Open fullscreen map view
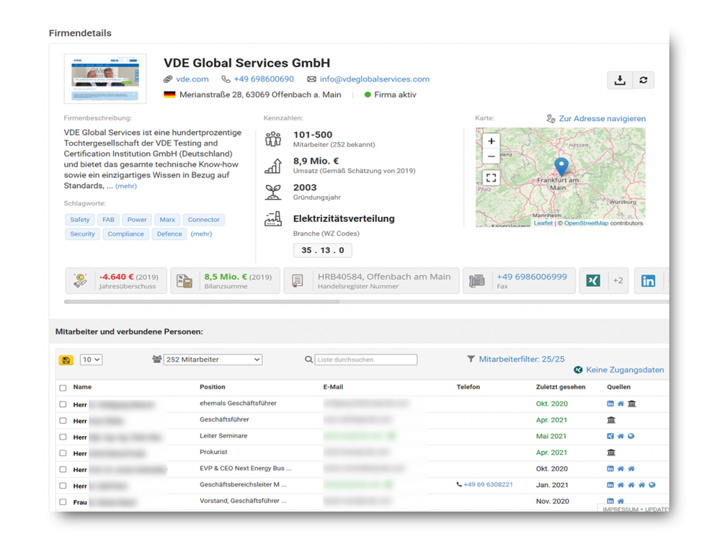 click(x=492, y=177)
